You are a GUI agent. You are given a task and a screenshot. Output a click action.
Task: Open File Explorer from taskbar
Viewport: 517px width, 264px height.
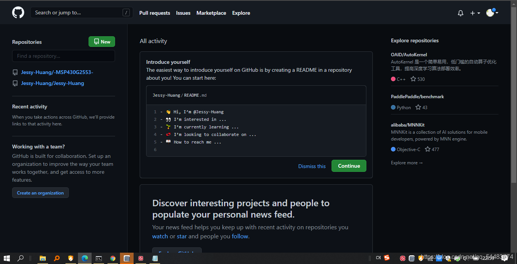[x=43, y=258]
